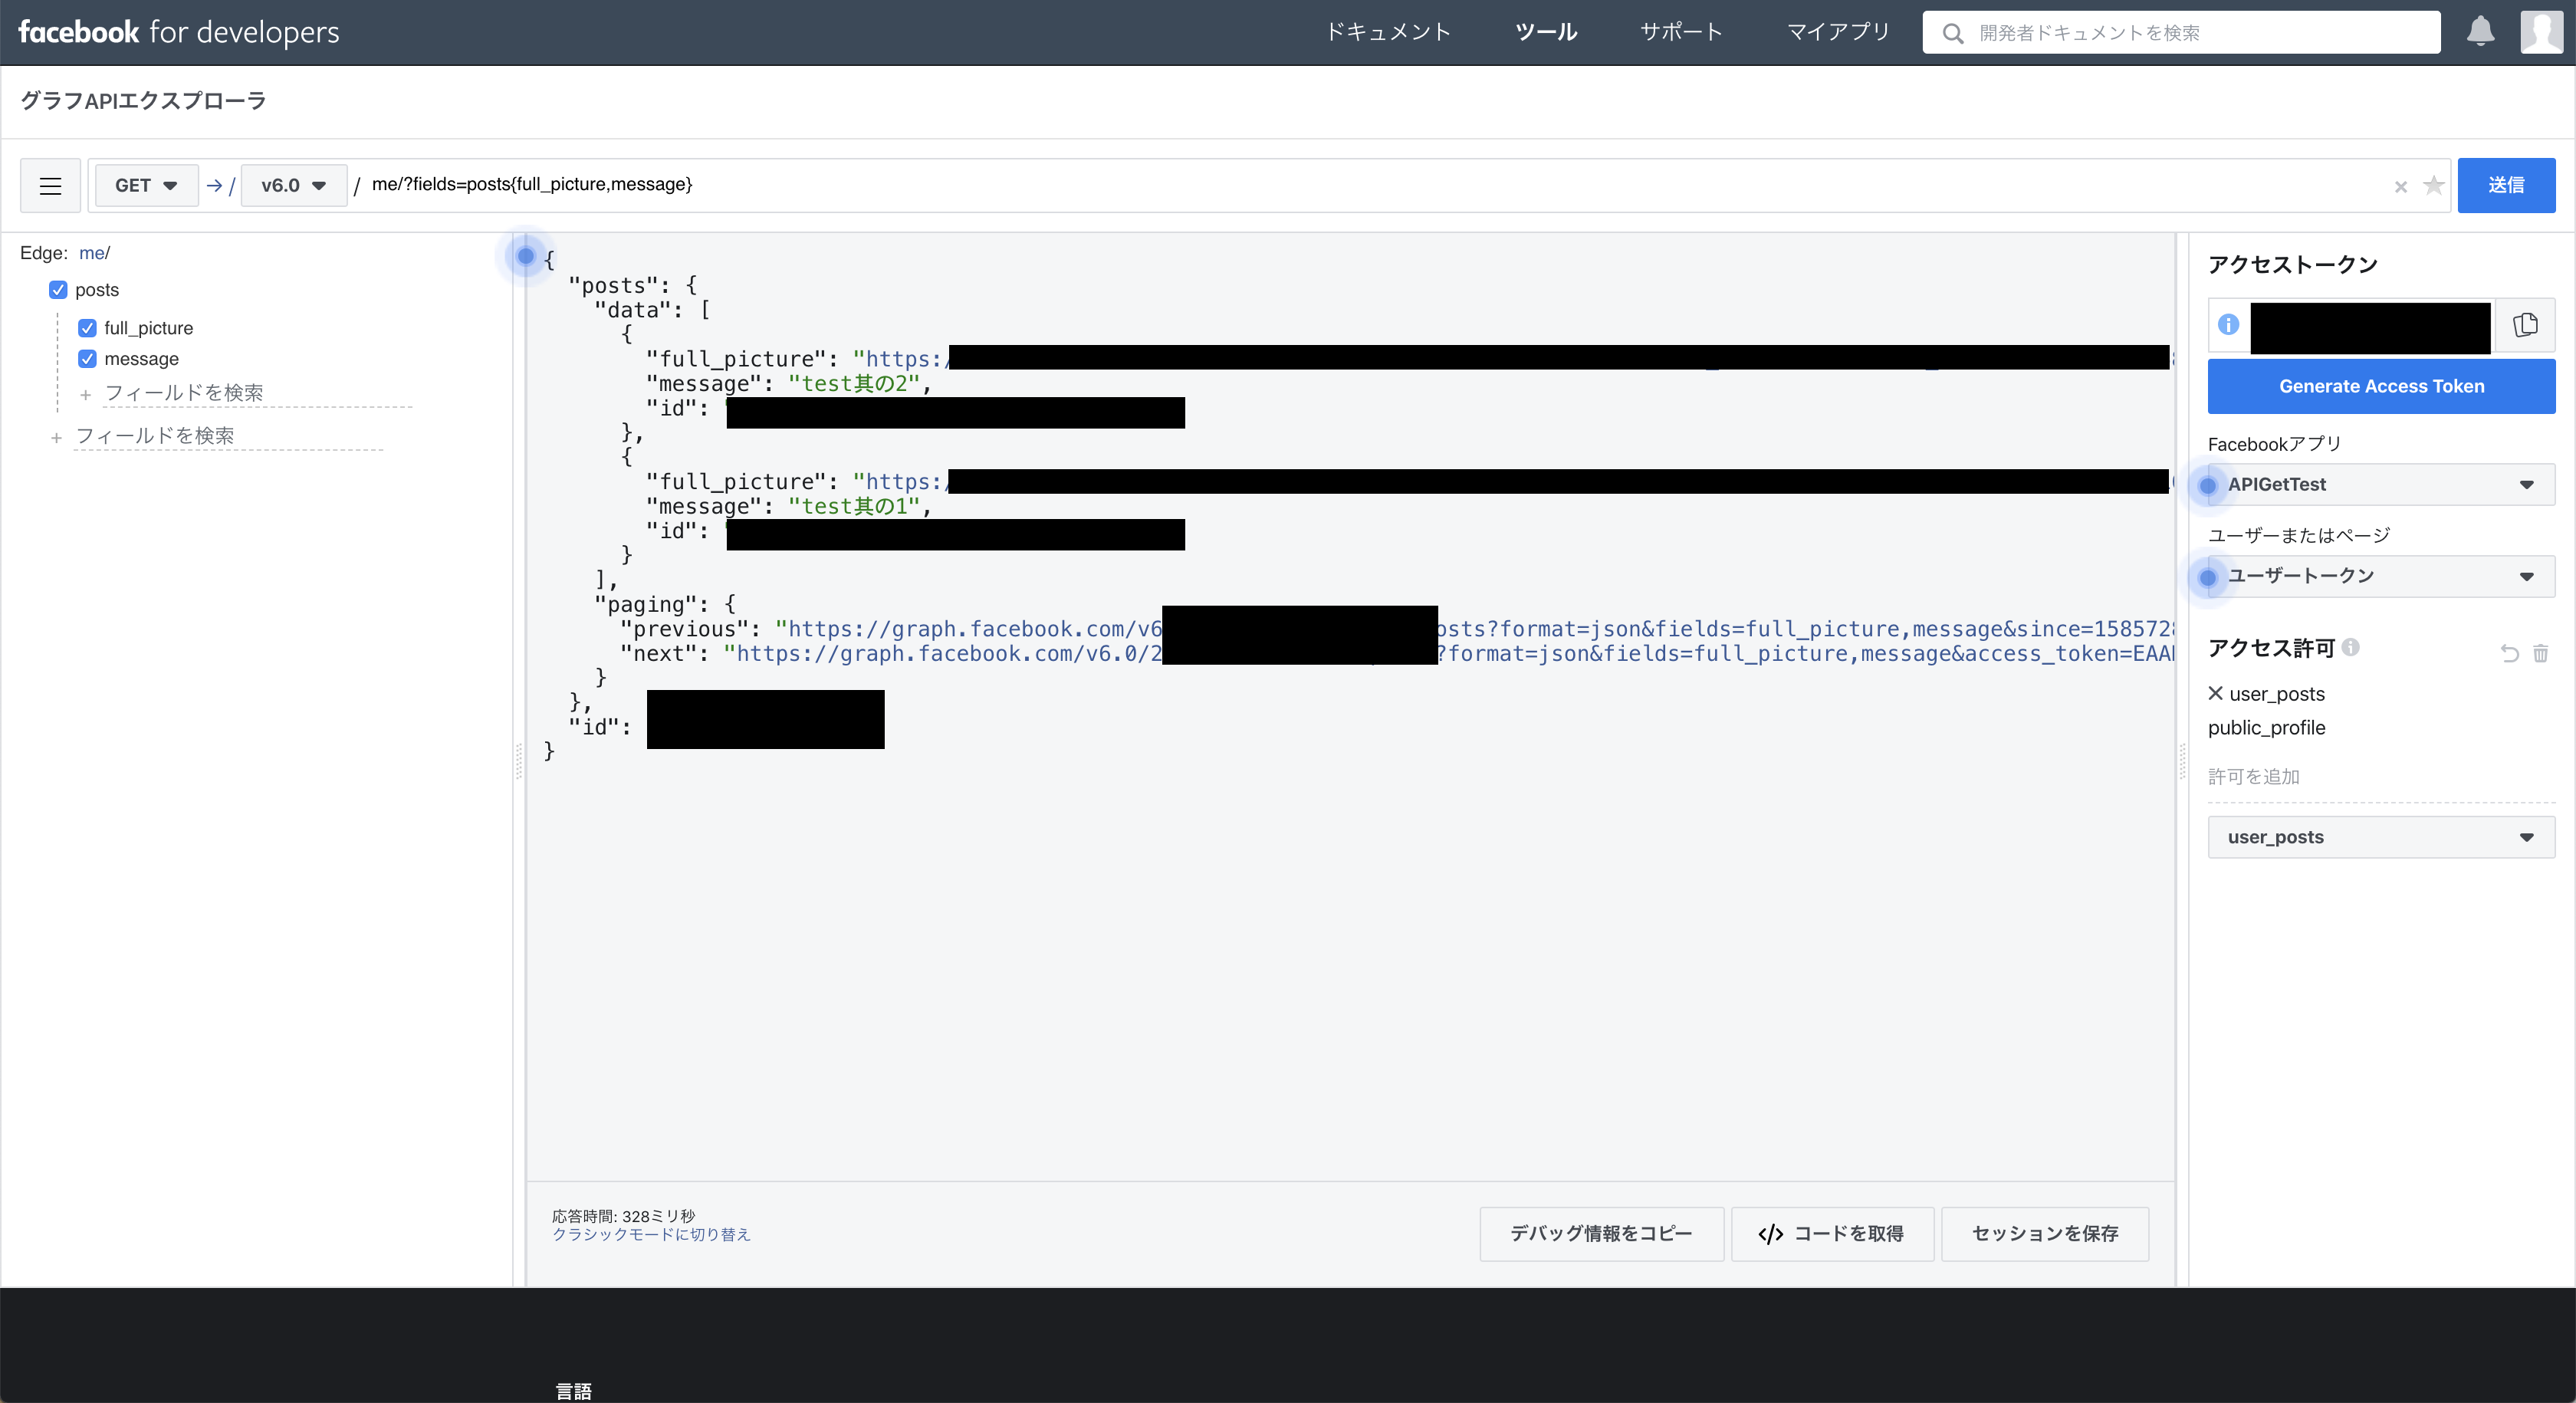Click the arrow icon after GET
The width and height of the screenshot is (2576, 1403).
(214, 185)
